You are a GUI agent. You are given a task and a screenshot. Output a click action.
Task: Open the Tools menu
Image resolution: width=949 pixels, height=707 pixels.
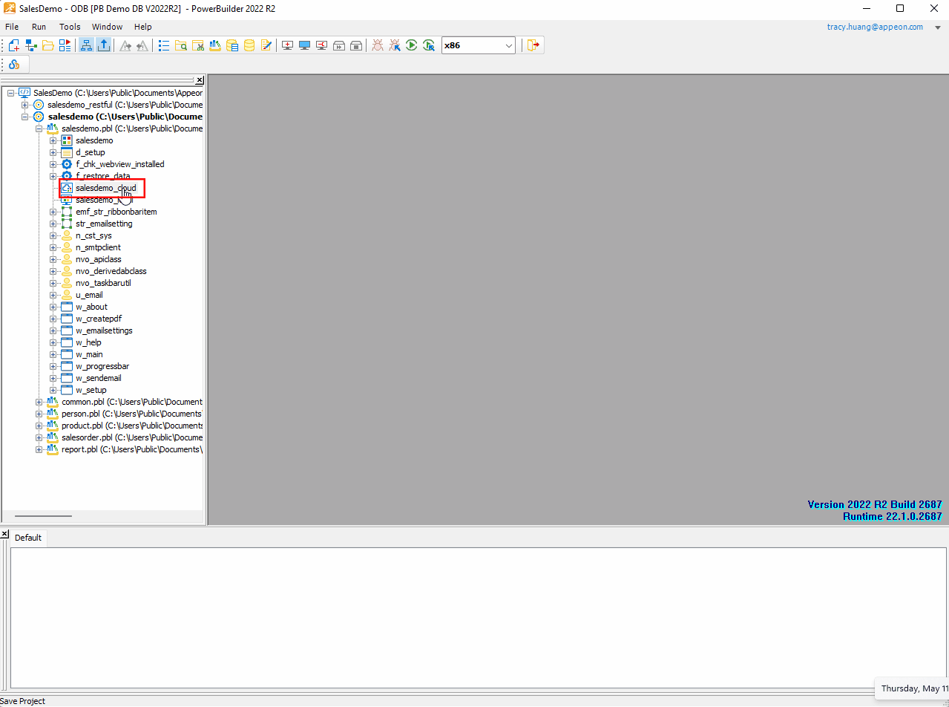coord(70,27)
